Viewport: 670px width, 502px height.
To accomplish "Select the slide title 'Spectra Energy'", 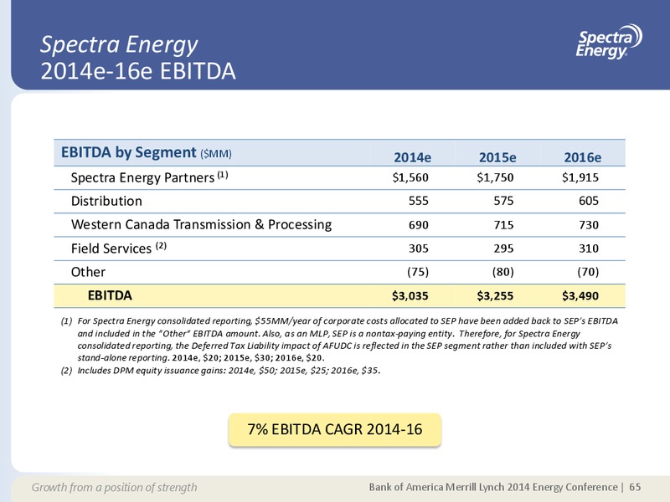I will pyautogui.click(x=119, y=45).
